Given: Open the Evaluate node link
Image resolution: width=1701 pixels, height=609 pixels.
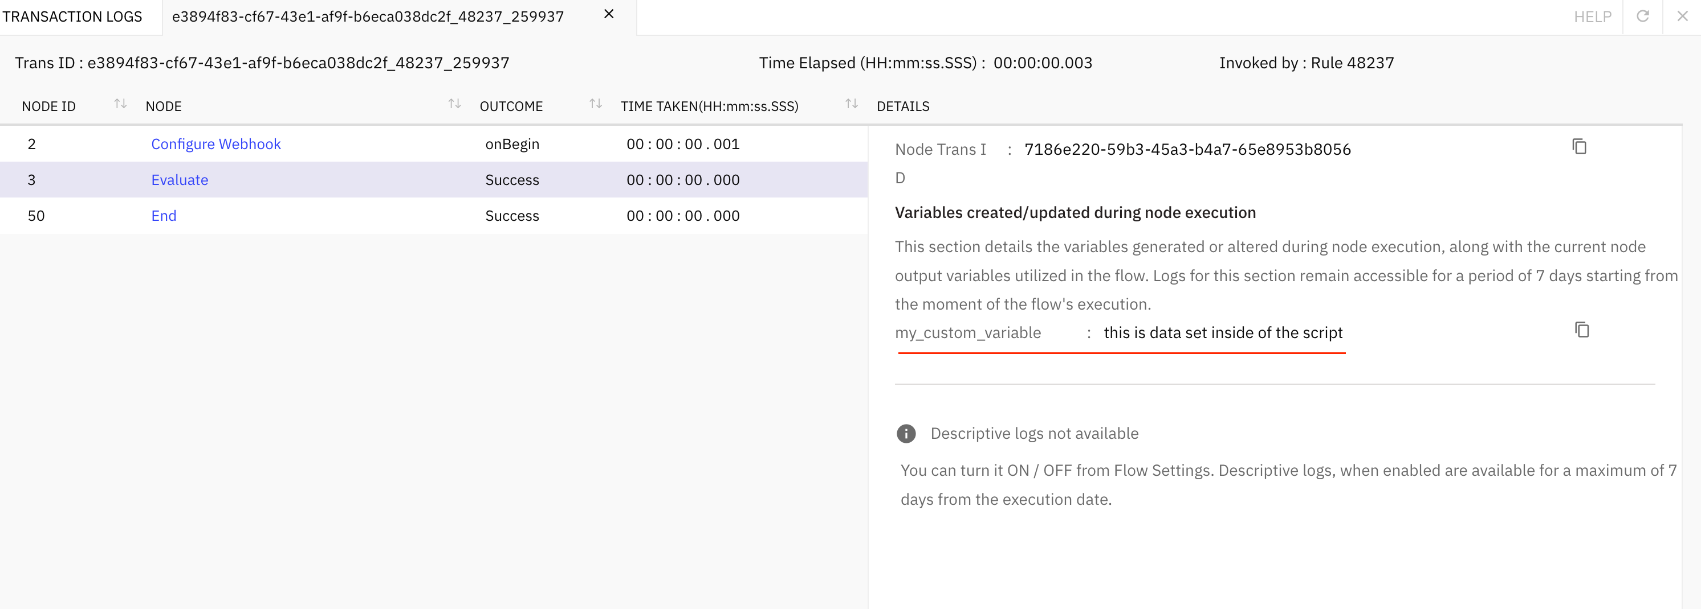Looking at the screenshot, I should (180, 180).
